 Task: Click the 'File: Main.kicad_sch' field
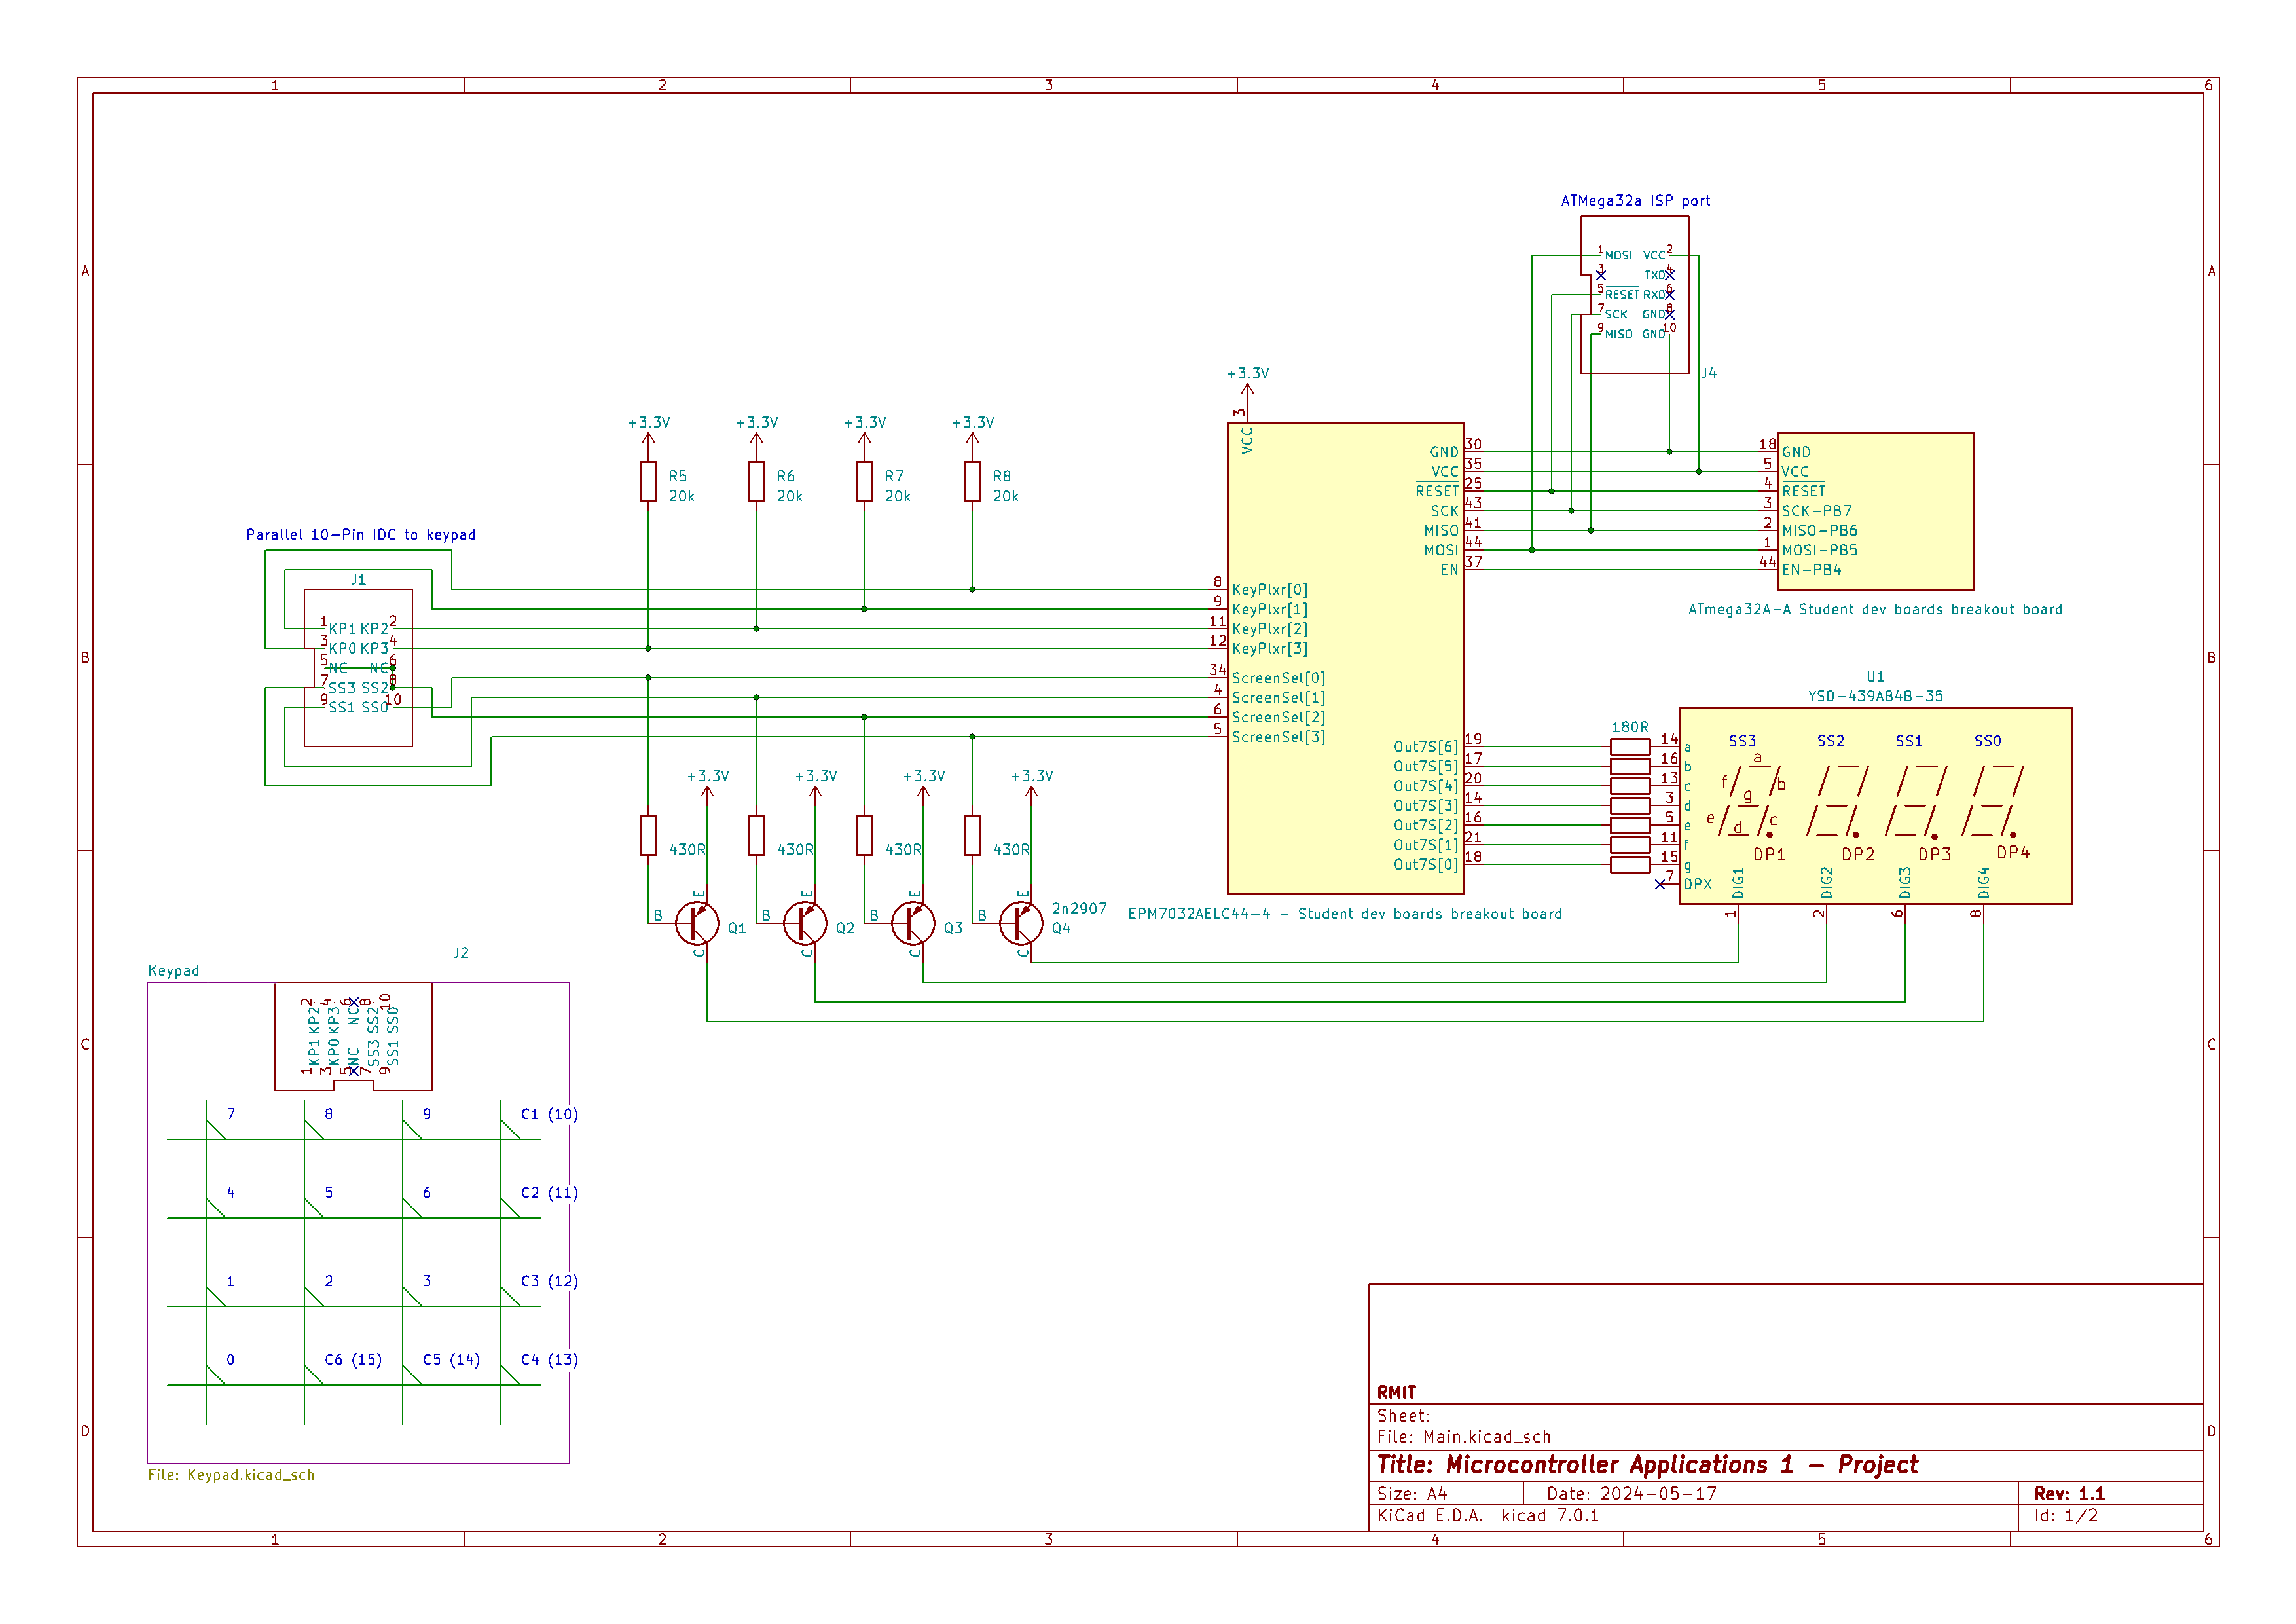pos(1464,1437)
